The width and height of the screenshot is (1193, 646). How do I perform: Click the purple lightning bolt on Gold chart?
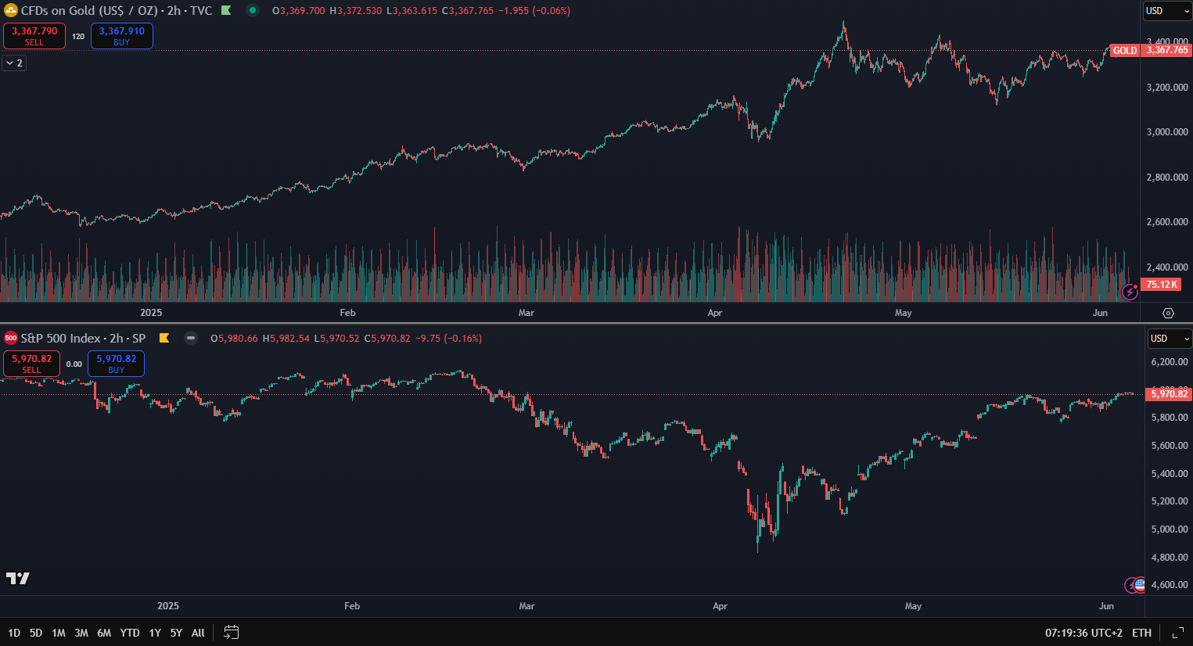pos(1130,292)
